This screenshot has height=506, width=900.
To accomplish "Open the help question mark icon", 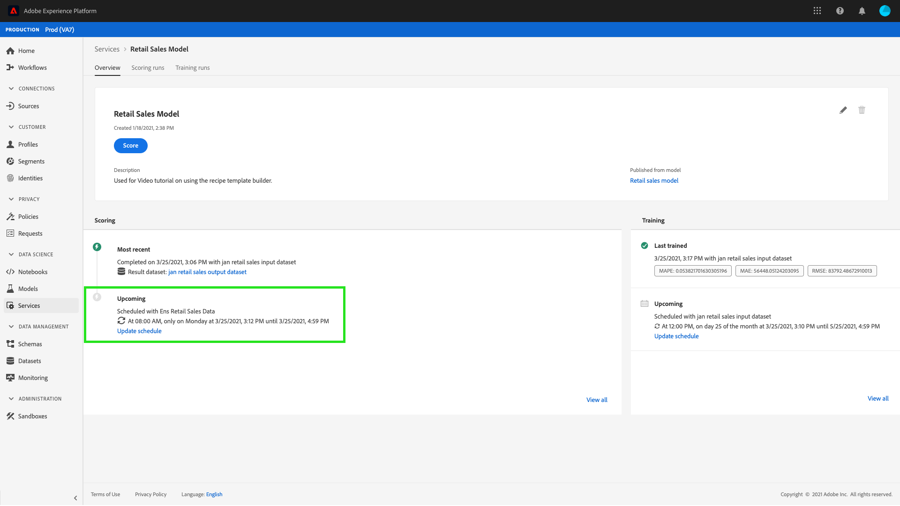I will pyautogui.click(x=840, y=11).
